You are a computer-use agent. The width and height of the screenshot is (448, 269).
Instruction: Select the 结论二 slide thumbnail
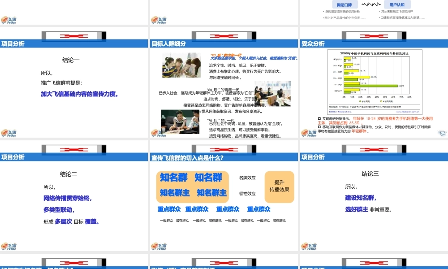click(x=74, y=196)
